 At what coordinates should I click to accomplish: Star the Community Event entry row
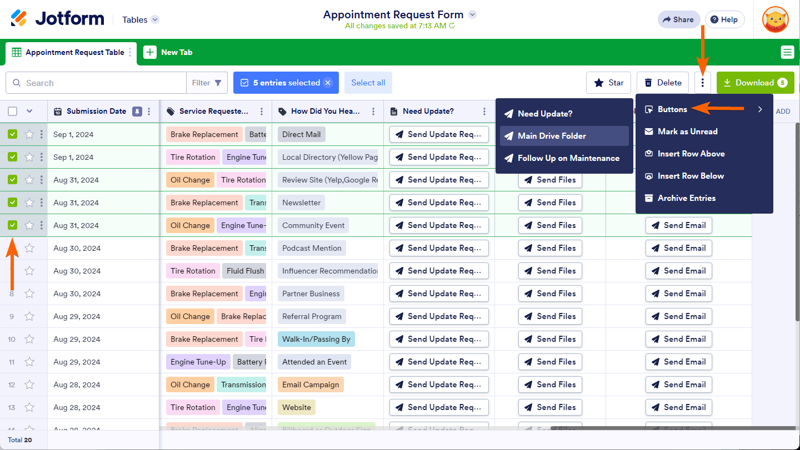pyautogui.click(x=29, y=225)
